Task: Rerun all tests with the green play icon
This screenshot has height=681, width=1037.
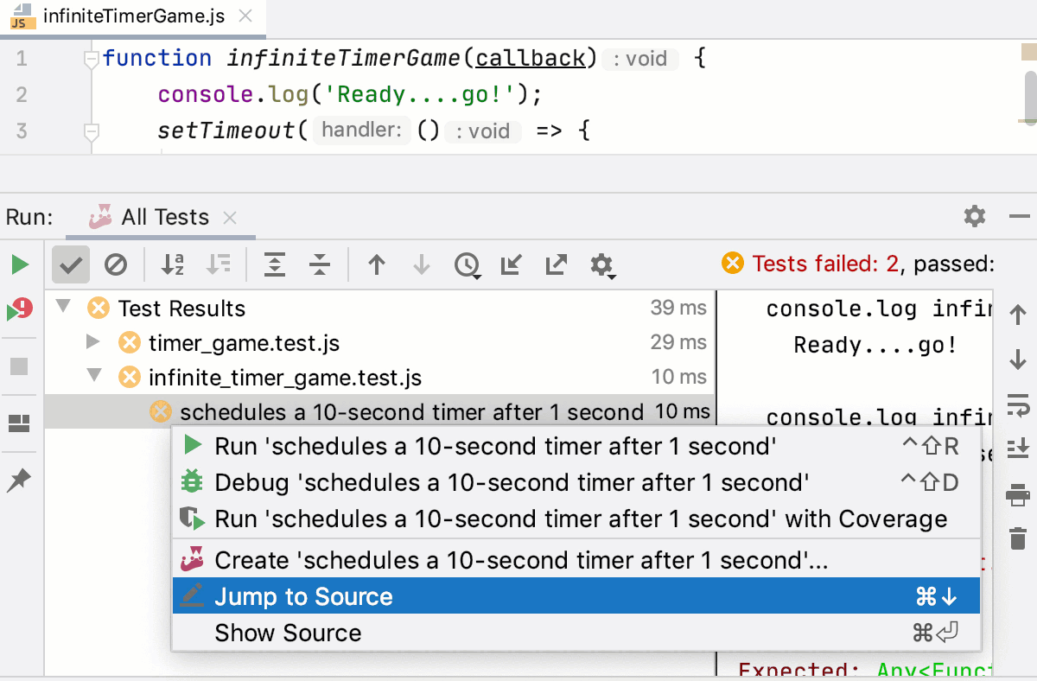Action: 19,264
